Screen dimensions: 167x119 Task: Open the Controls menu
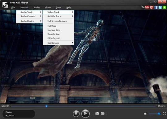pos(24,7)
